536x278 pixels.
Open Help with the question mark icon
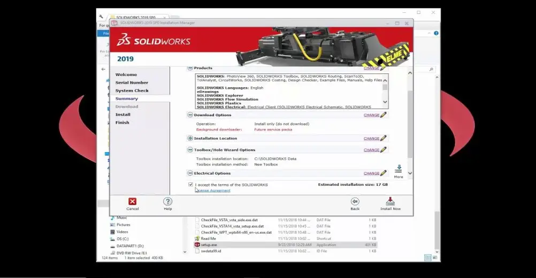point(167,201)
